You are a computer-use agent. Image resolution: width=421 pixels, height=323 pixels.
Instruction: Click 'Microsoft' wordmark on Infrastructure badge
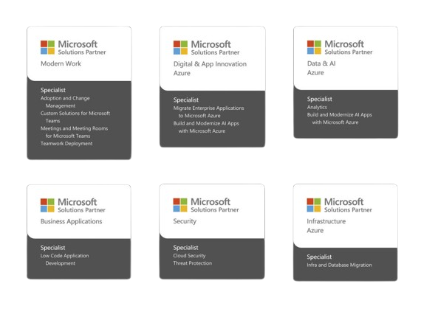pos(343,201)
